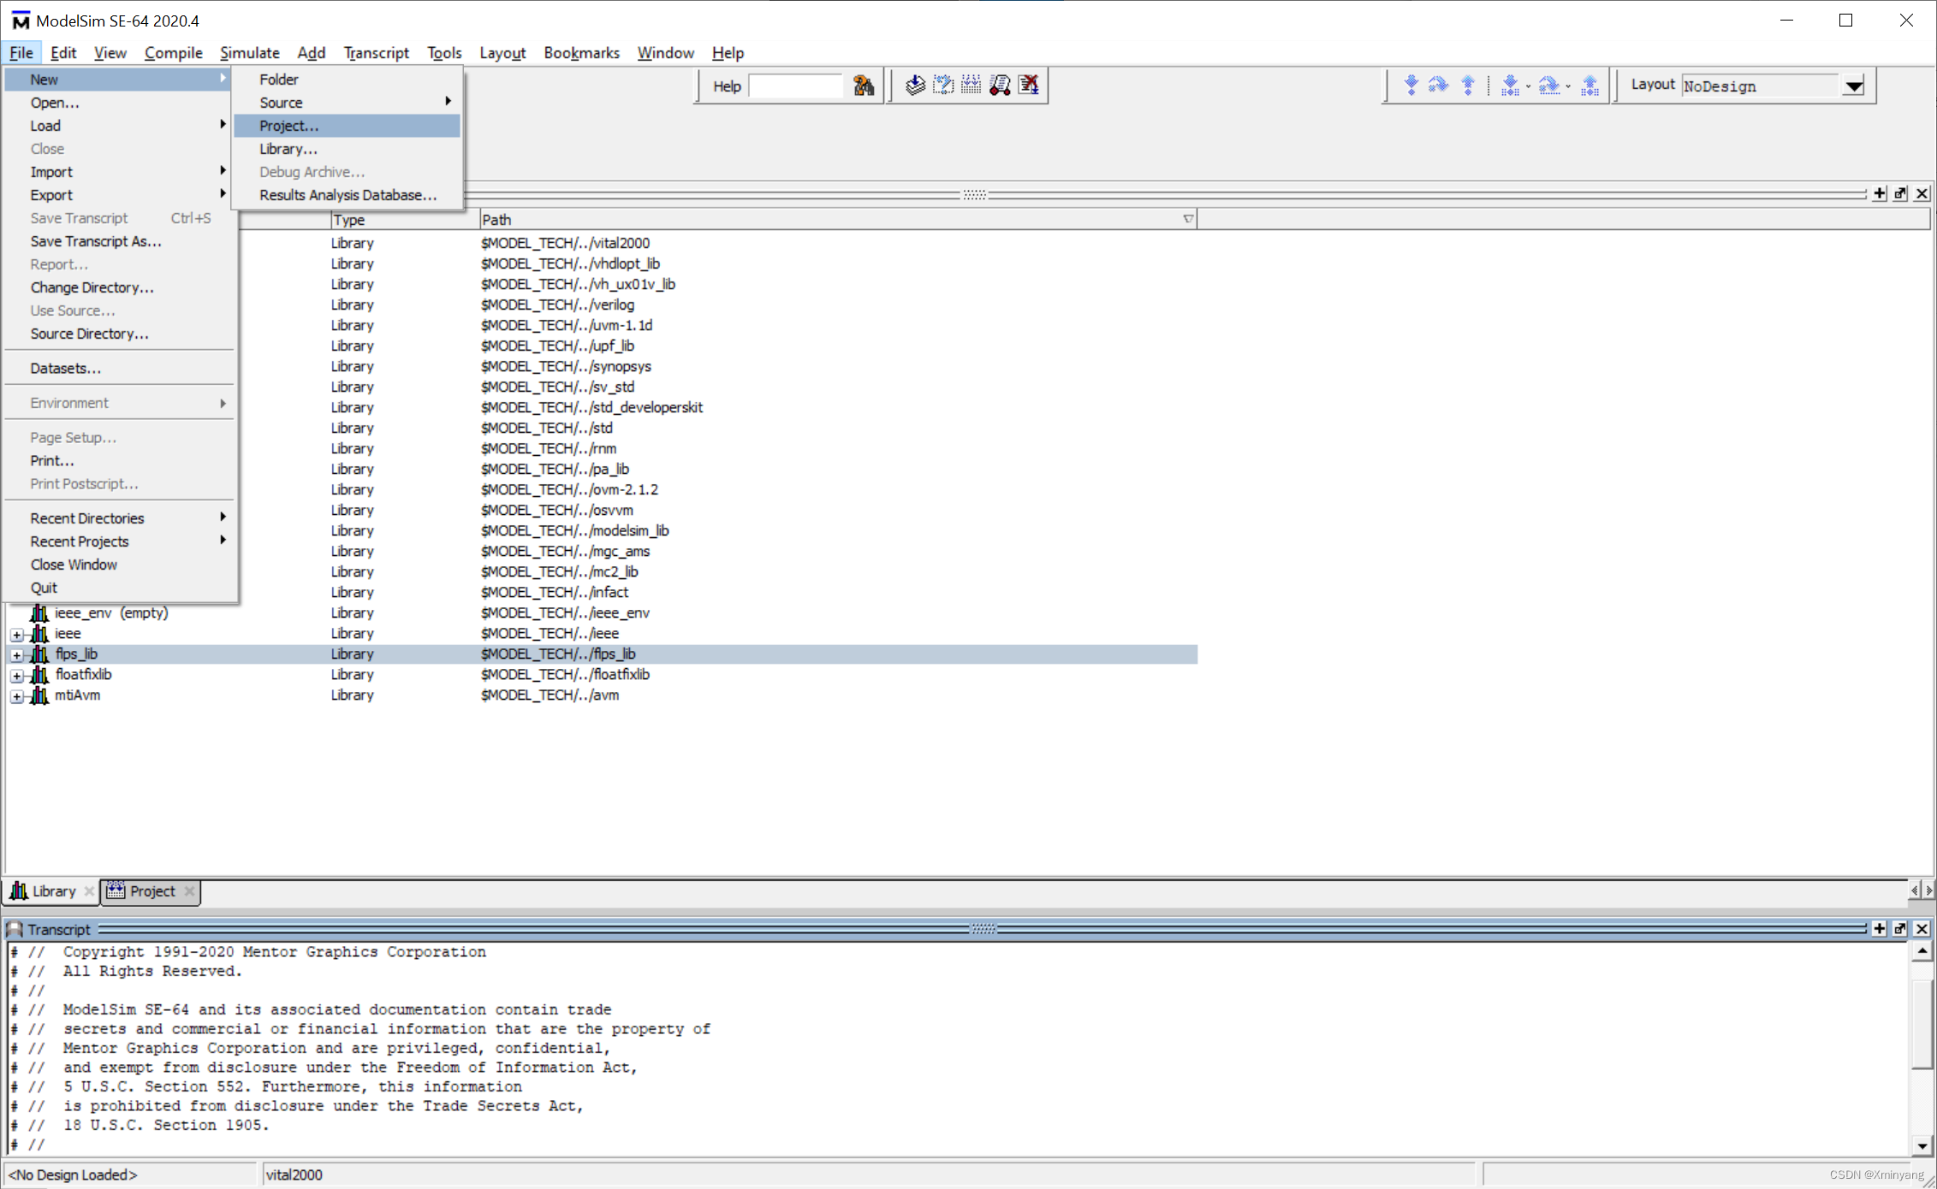Switch to the Project tab
This screenshot has width=1937, height=1189.
[152, 891]
